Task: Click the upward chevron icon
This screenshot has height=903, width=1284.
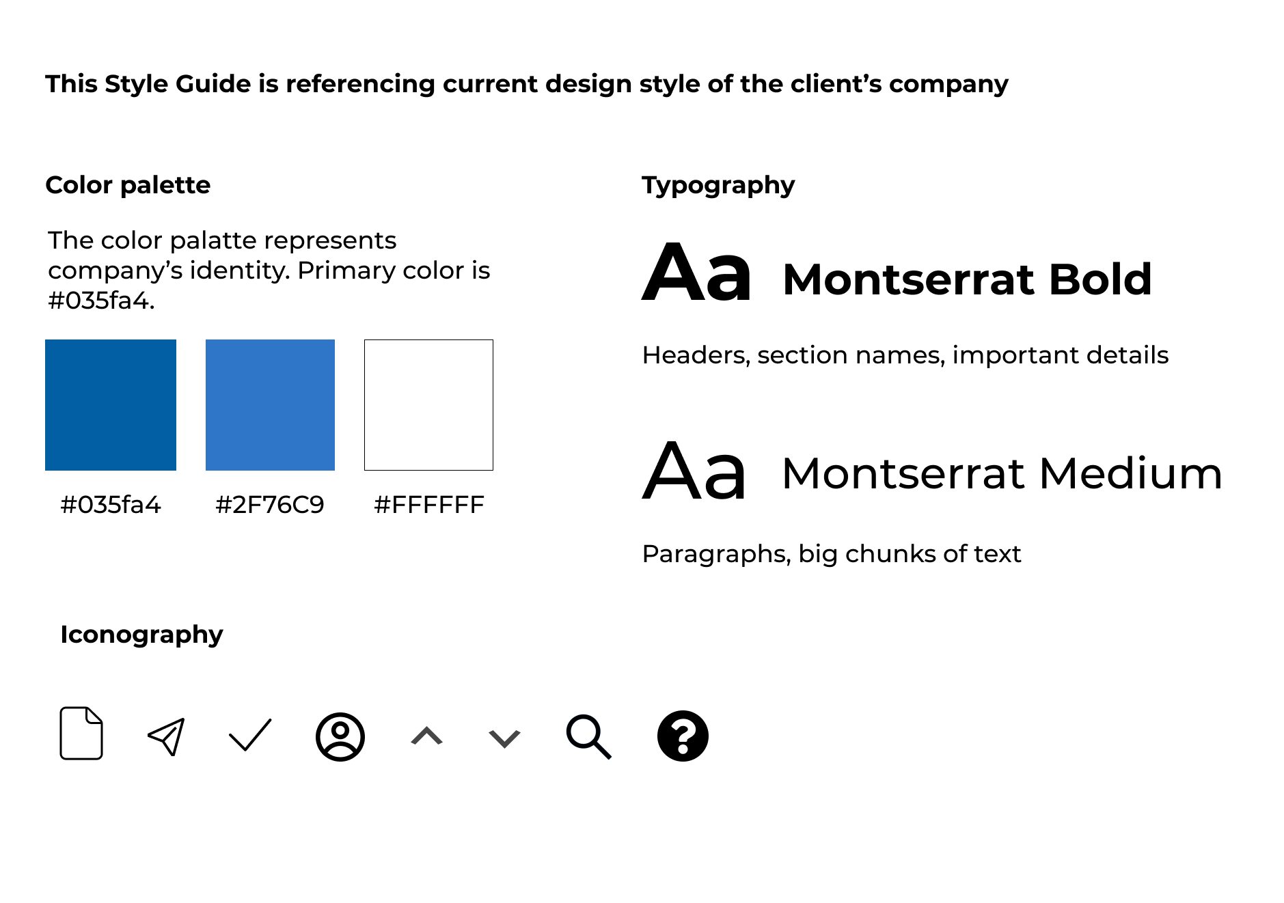Action: point(427,736)
